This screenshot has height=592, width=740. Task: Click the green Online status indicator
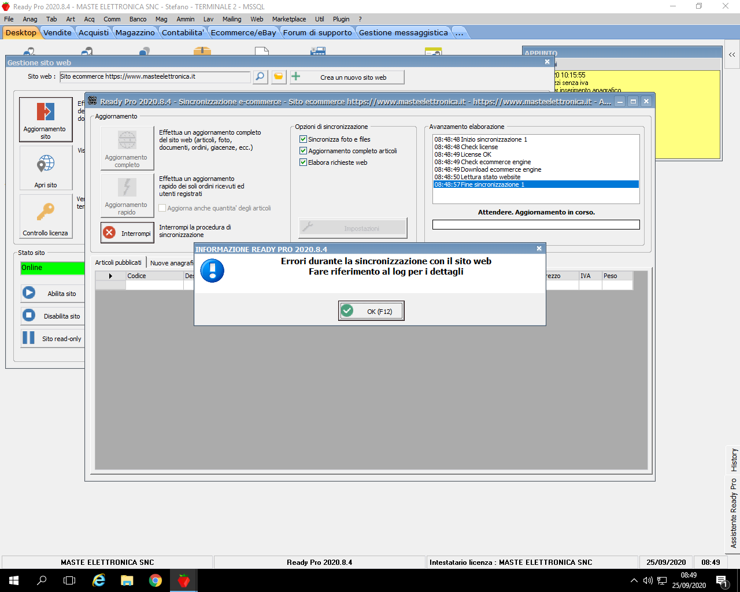[53, 268]
